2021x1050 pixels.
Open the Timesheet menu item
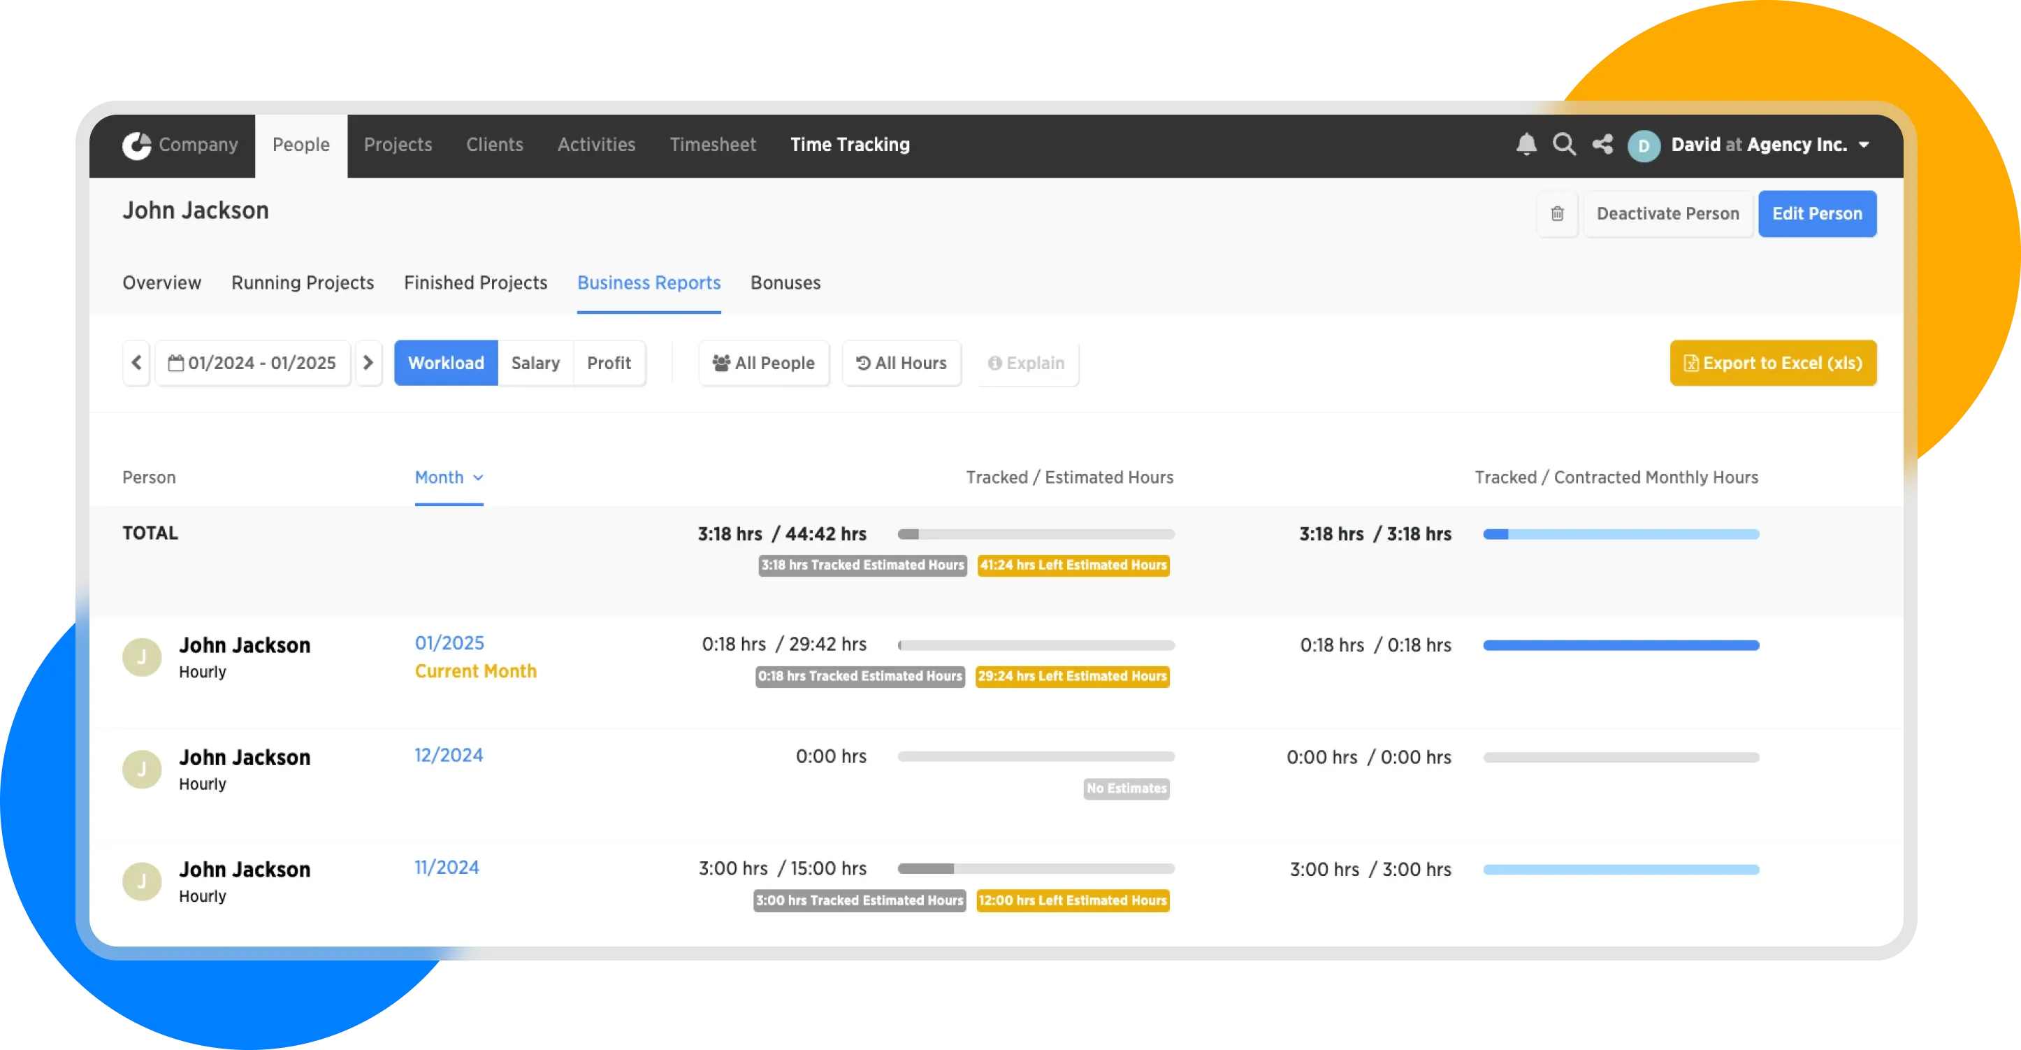pyautogui.click(x=712, y=145)
